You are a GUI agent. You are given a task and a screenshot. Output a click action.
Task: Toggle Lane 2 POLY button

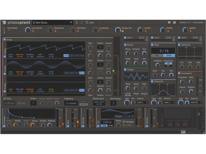pos(169,37)
